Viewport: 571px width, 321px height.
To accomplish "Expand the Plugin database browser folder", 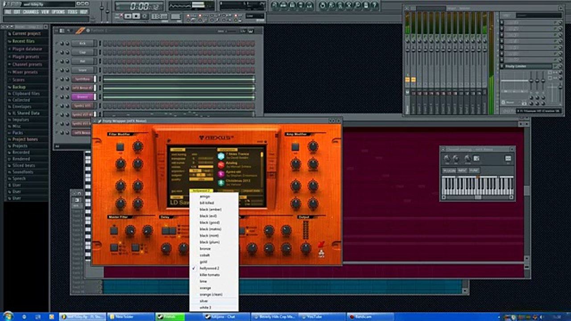I will point(27,49).
